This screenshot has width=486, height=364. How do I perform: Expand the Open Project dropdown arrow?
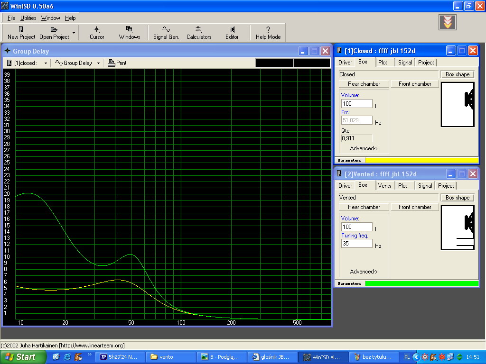point(74,33)
